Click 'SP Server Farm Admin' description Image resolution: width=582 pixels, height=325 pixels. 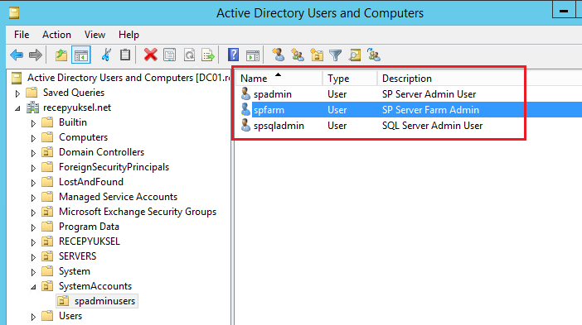click(430, 110)
